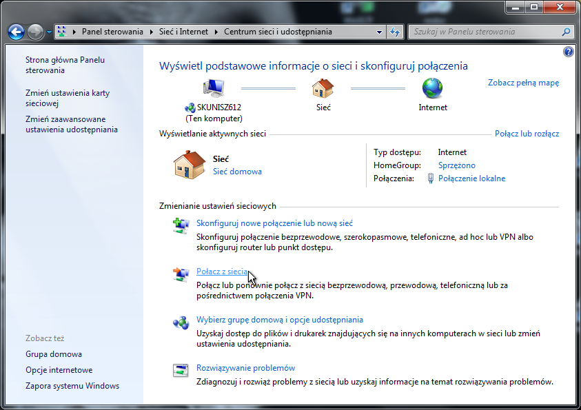
Task: Open Zmień ustawienia karty sieciowej
Action: pyautogui.click(x=67, y=99)
